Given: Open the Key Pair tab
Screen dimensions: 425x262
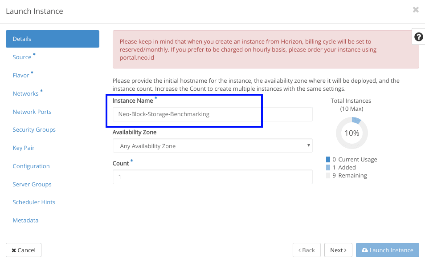Looking at the screenshot, I should [x=24, y=148].
